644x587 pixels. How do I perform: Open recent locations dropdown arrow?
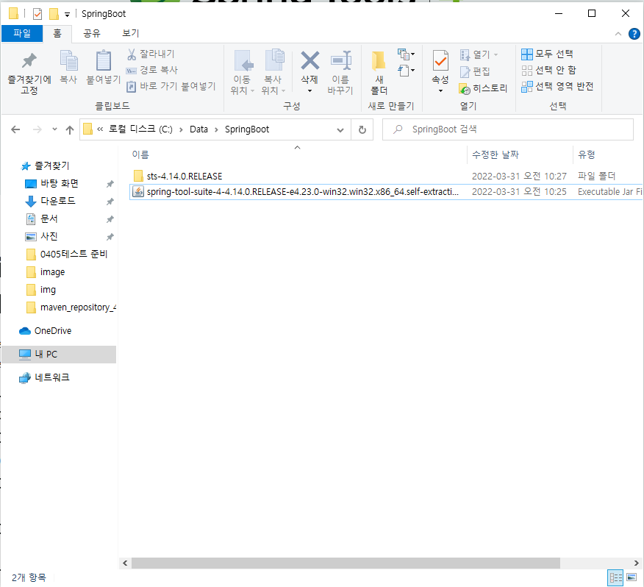[x=54, y=129]
